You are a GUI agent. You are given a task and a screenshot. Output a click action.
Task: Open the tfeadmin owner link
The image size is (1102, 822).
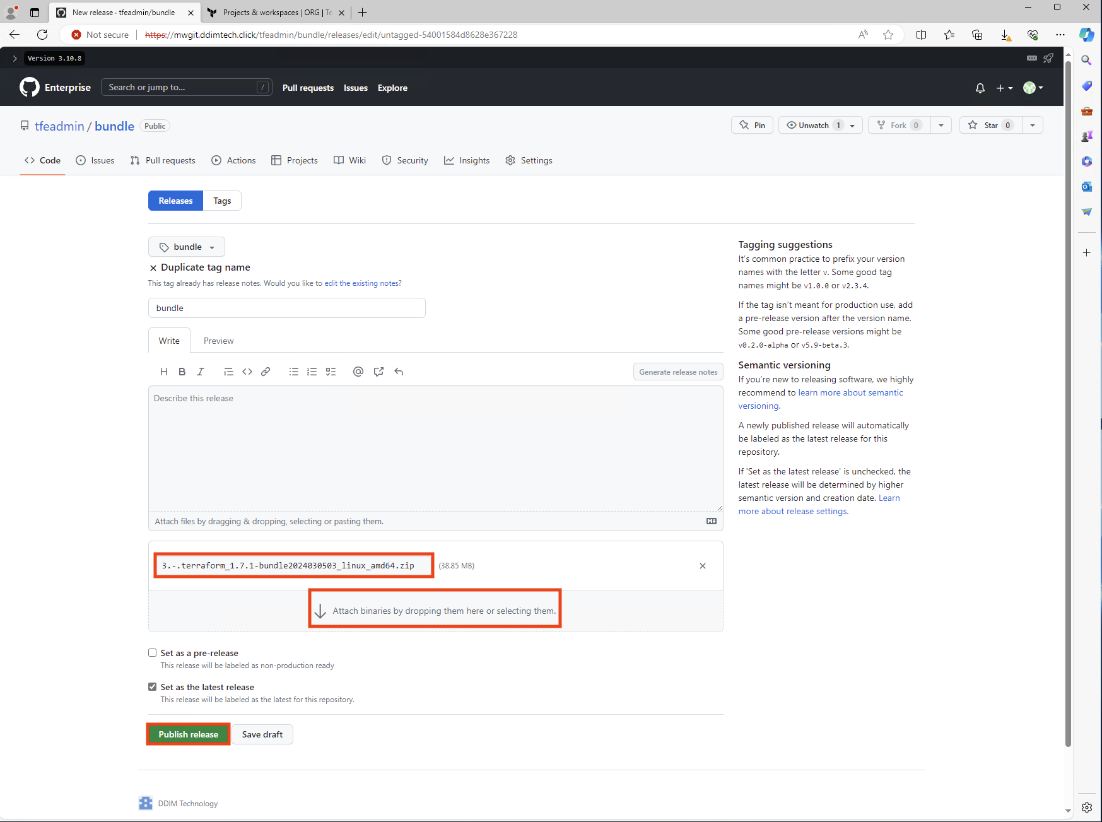[59, 126]
